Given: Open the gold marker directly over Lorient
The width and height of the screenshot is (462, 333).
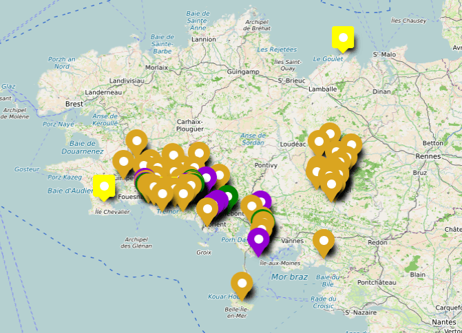Looking at the screenshot, I should coord(207,210).
